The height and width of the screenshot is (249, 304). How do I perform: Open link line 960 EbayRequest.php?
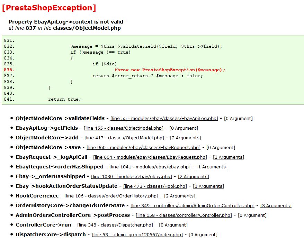tap(143, 148)
